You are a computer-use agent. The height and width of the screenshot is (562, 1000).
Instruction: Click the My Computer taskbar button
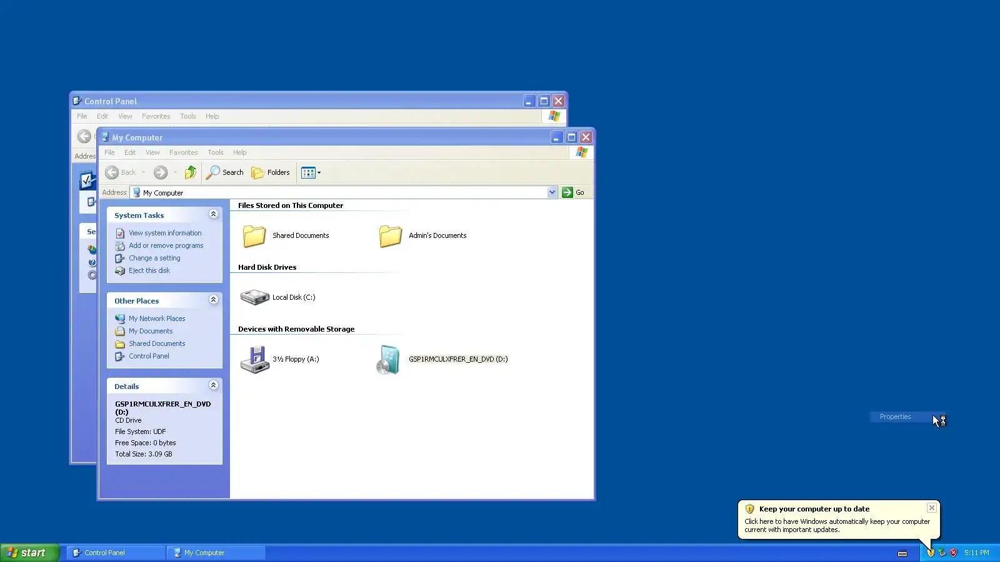tap(216, 553)
